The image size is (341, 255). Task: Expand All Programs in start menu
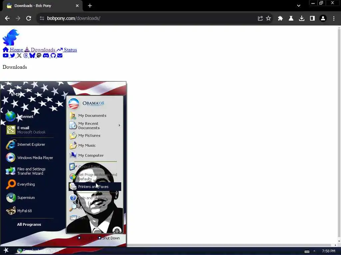coord(29,224)
